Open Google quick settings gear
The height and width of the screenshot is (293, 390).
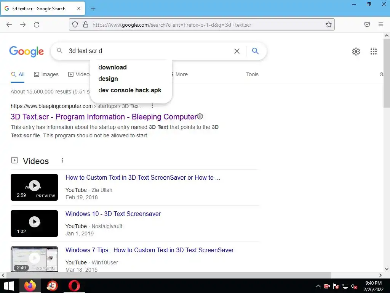356,52
